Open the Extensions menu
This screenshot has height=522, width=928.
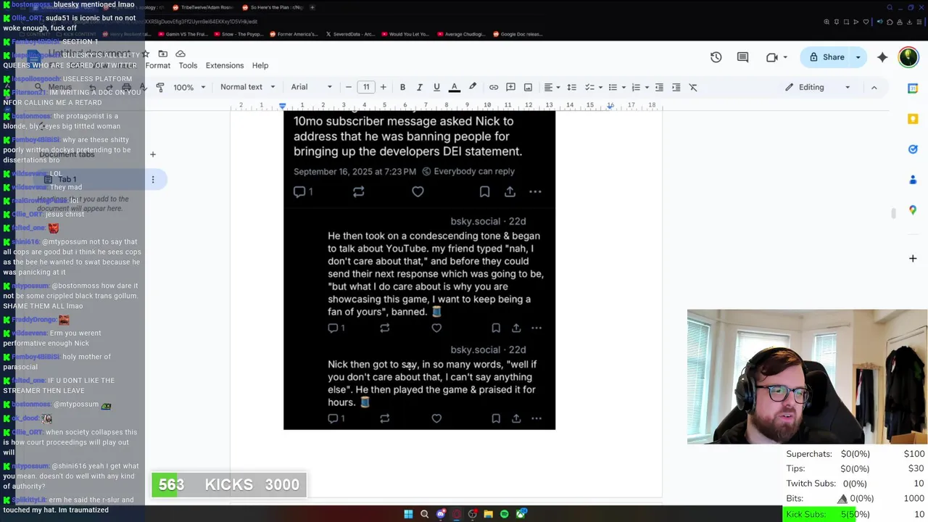225,65
